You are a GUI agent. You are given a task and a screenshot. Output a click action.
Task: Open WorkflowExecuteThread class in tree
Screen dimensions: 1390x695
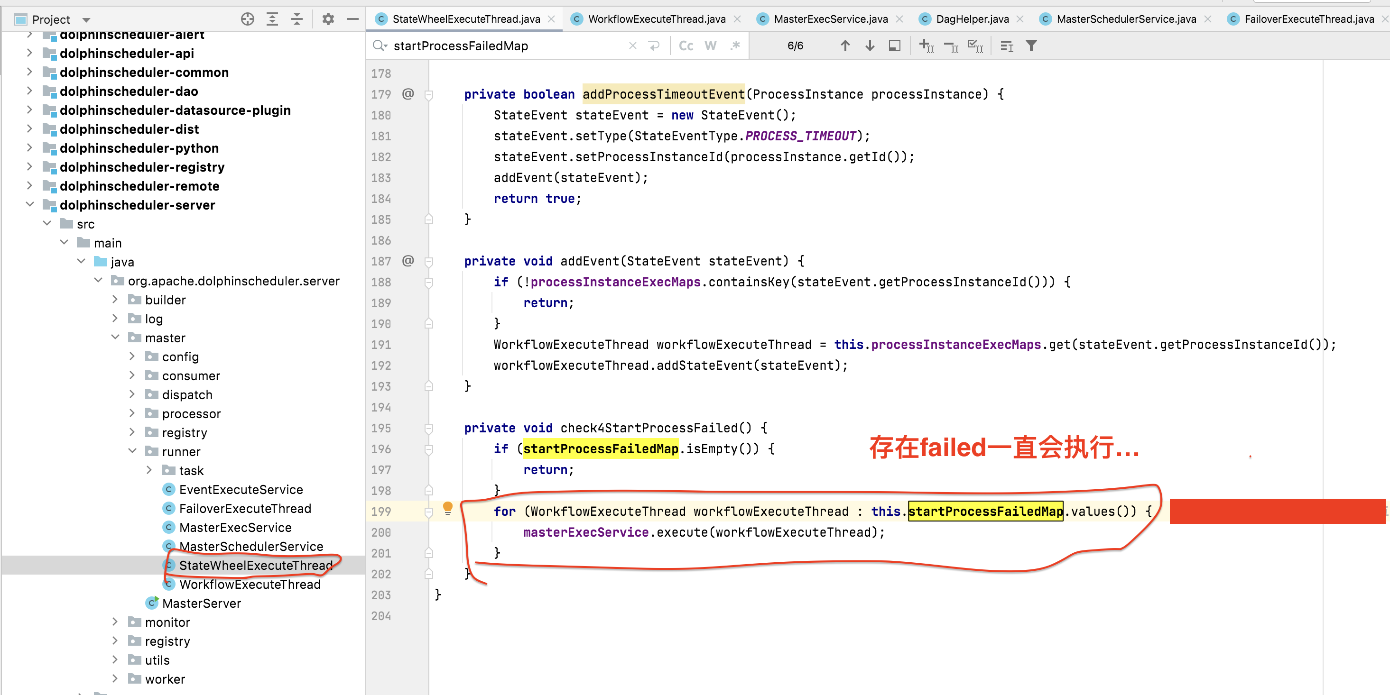250,584
